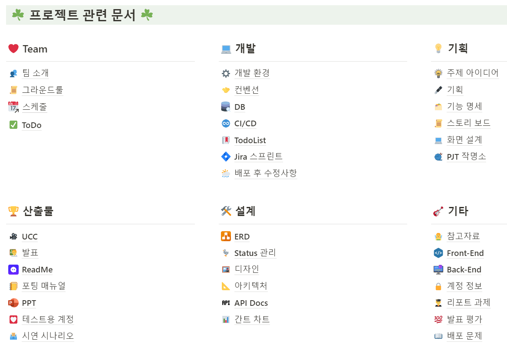The width and height of the screenshot is (507, 344).
Task: Select the CI/CD circle icon
Action: [x=226, y=123]
